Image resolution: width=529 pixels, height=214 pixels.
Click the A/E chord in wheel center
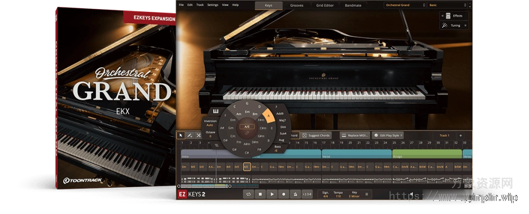point(247,127)
